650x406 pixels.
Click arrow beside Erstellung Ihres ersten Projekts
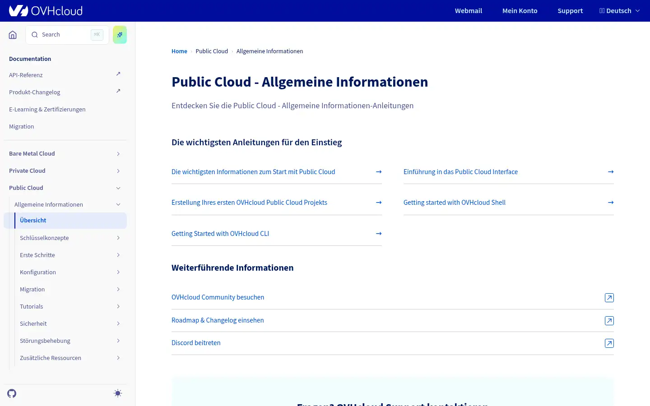379,203
